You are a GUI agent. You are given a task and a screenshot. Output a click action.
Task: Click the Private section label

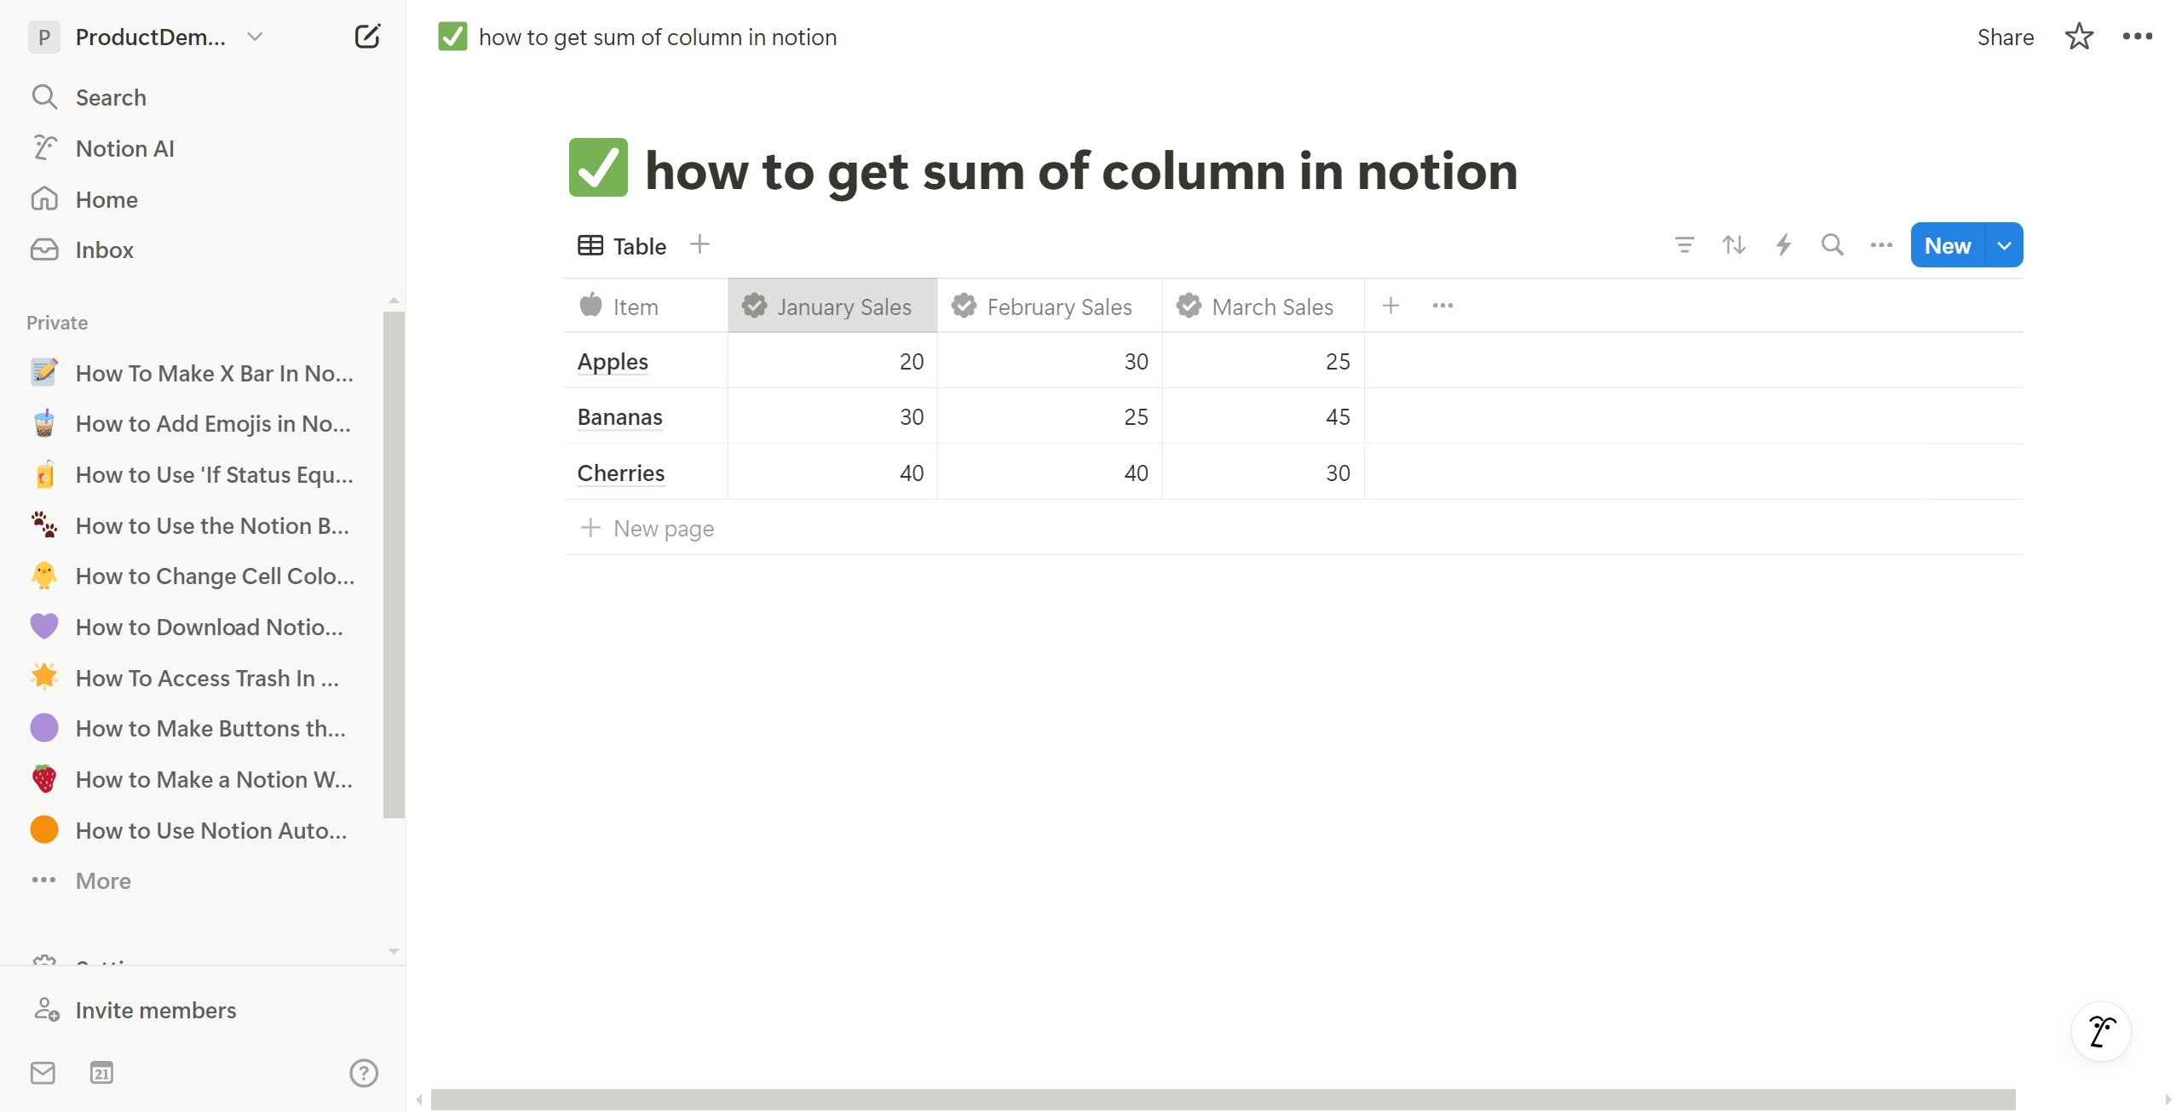(57, 323)
